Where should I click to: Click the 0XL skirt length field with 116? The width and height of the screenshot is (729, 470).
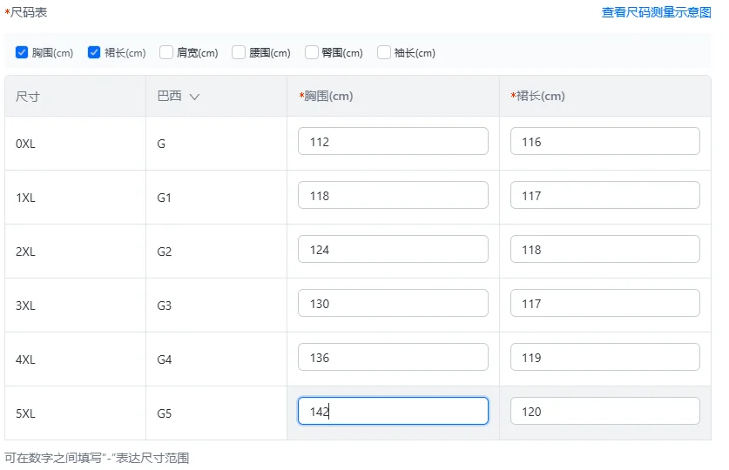(x=604, y=142)
